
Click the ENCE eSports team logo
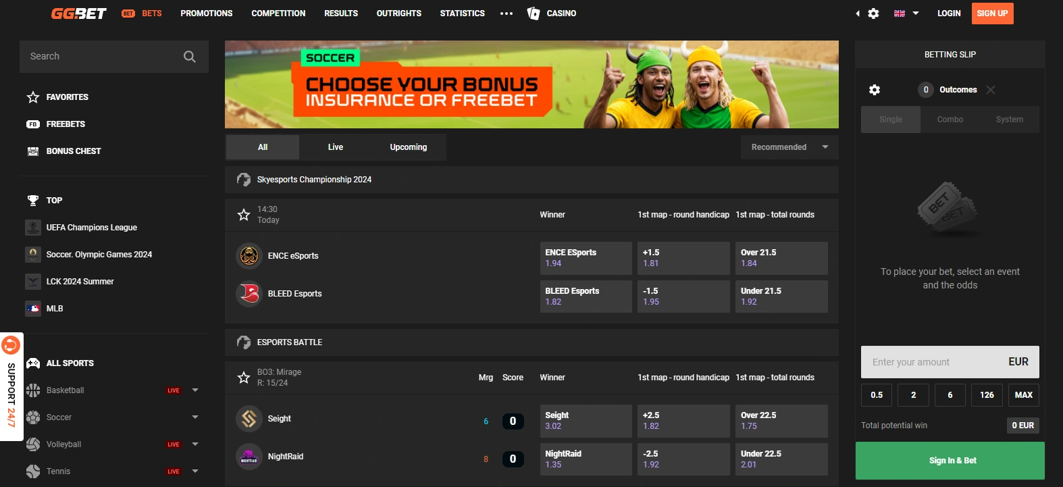click(249, 255)
